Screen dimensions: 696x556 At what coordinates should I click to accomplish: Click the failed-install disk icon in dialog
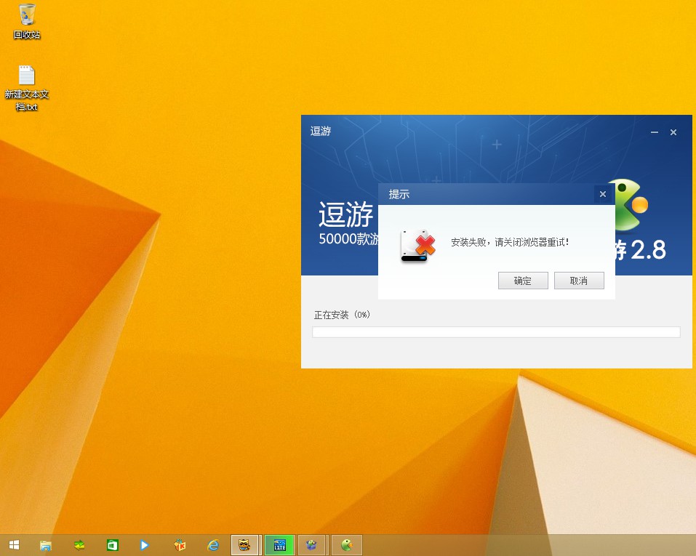click(x=417, y=246)
